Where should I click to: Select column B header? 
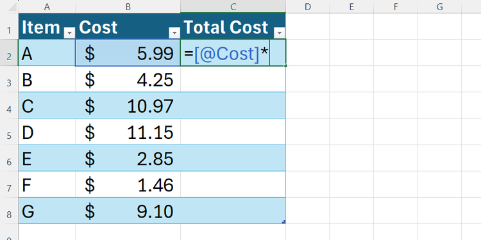click(128, 6)
